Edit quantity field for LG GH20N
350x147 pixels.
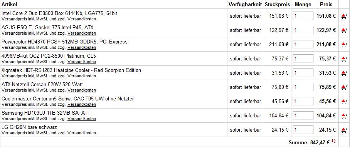click(x=303, y=130)
